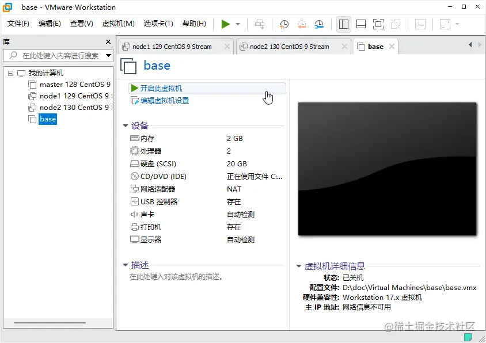Image resolution: width=486 pixels, height=343 pixels.
Task: Open the 查看(V) menu
Action: (x=82, y=24)
